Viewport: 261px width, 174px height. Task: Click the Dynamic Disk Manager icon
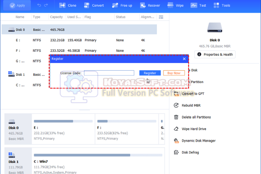[176, 141]
